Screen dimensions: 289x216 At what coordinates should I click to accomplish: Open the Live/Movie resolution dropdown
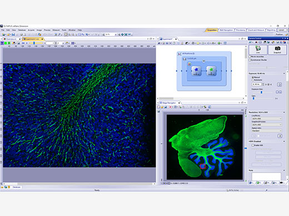[267, 119]
